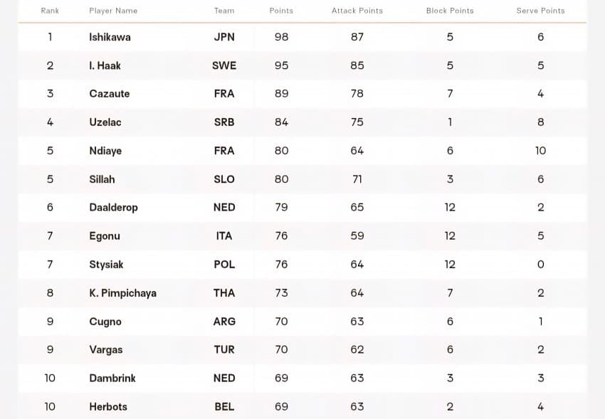
Task: Open K. Pimpichaya's entry
Action: coord(122,293)
